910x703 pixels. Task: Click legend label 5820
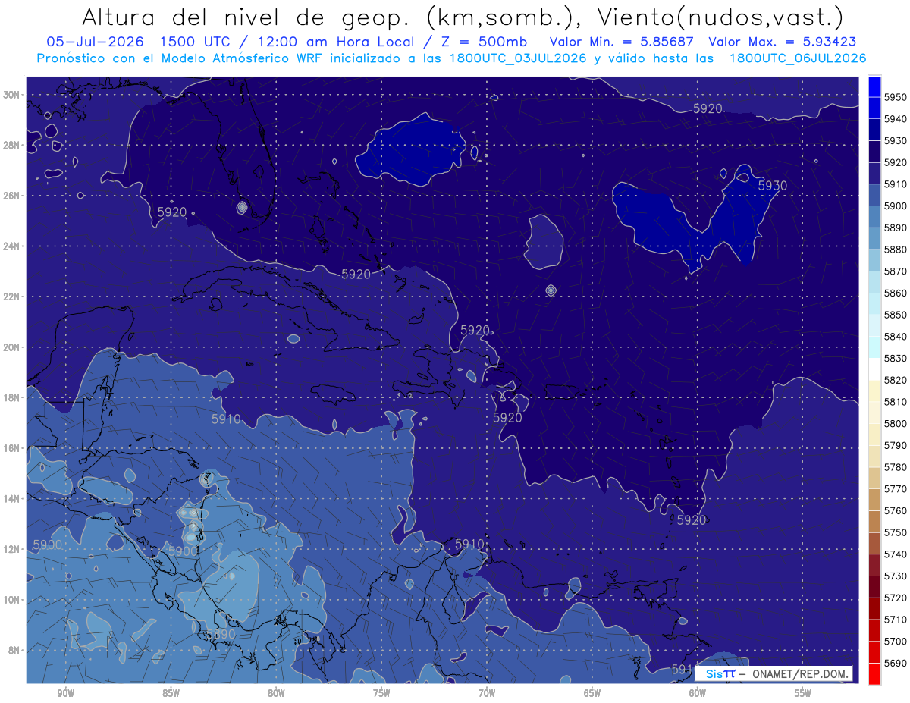(x=896, y=380)
